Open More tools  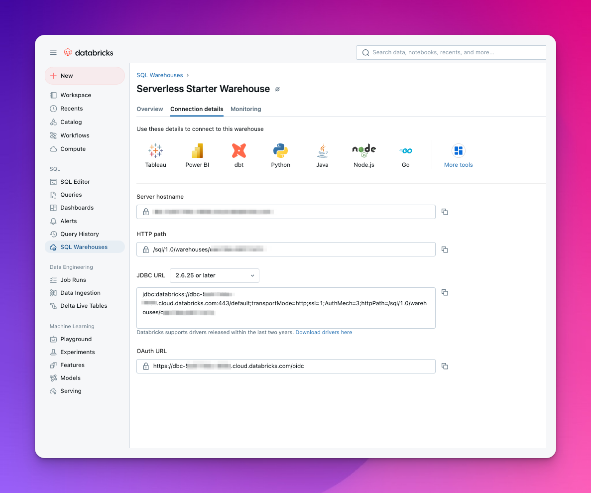459,155
